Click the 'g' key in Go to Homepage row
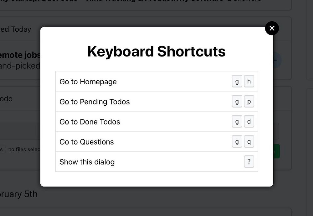Viewport: 313px width, 216px height. [237, 81]
